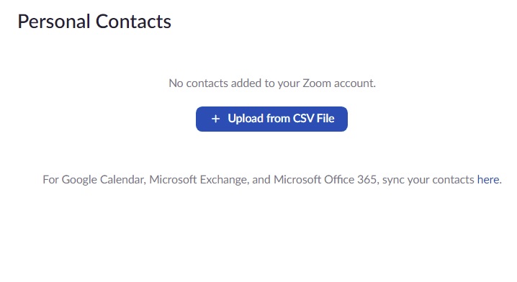Image resolution: width=517 pixels, height=282 pixels.
Task: Click the word 'Upload' on the blue button
Action: 246,119
